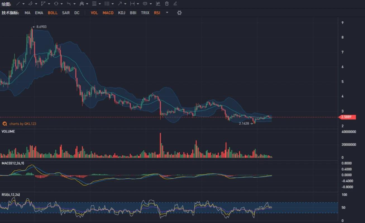
Task: Open indicator settings gear icon
Action: [179, 13]
